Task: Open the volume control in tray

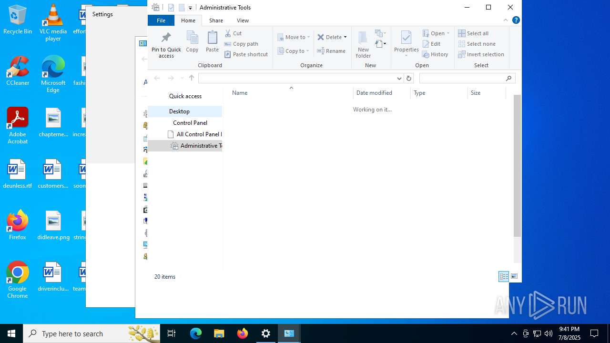Action: click(x=549, y=333)
